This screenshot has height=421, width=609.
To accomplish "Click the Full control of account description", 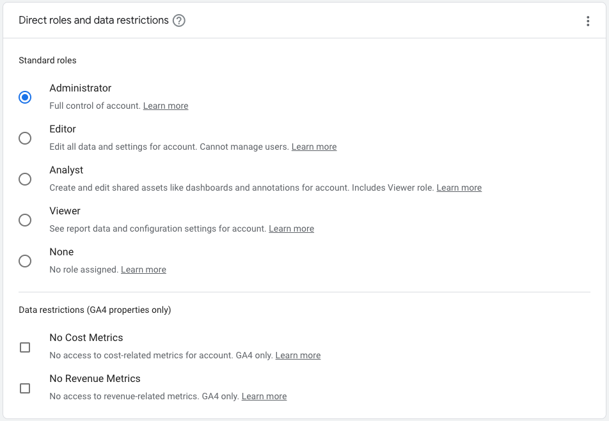I will coord(95,106).
